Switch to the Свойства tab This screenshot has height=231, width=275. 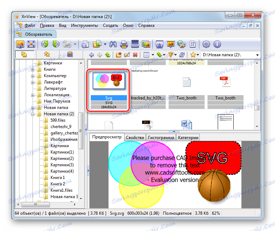tap(135, 138)
